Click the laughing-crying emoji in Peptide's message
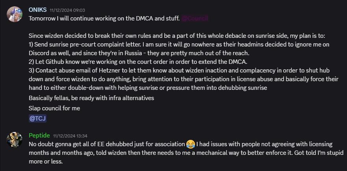This screenshot has width=347, height=171. (x=190, y=144)
